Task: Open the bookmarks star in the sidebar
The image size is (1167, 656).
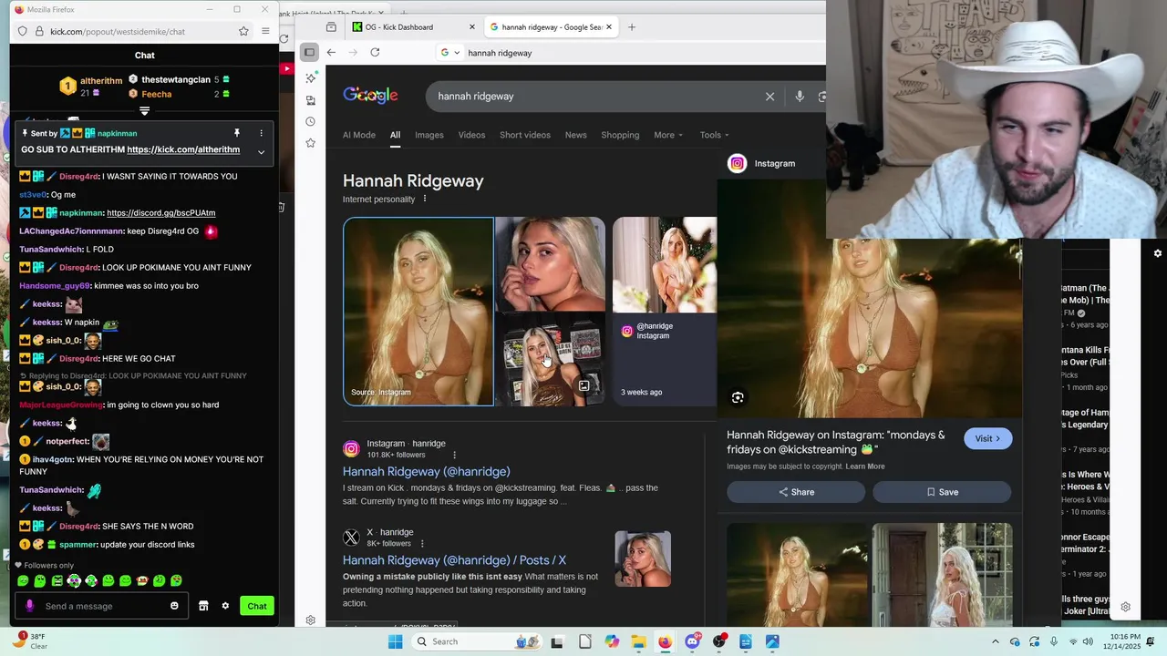Action: (x=311, y=143)
